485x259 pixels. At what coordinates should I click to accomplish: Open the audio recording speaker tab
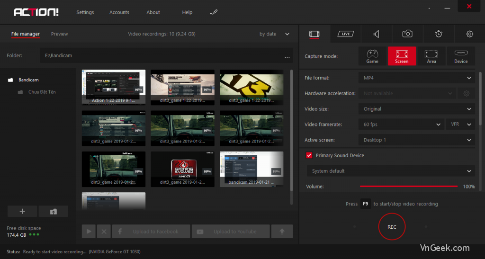tap(377, 34)
